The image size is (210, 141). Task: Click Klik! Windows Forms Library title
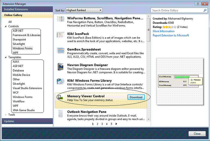click(89, 81)
